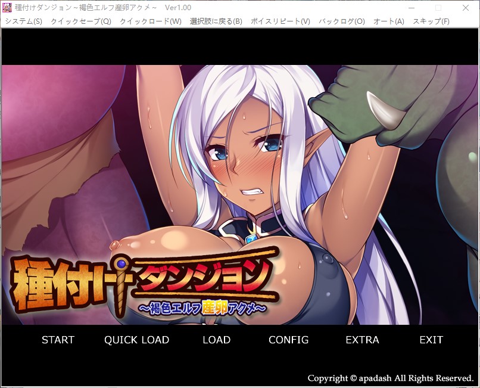Image resolution: width=480 pixels, height=388 pixels.
Task: Toggle オート(A) auto mode from the menu bar
Action: click(x=388, y=21)
